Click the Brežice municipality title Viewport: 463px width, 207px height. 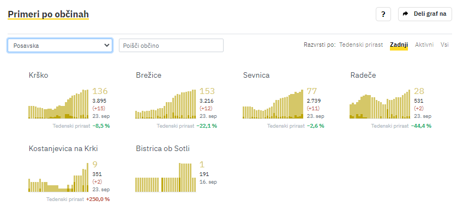tap(148, 76)
